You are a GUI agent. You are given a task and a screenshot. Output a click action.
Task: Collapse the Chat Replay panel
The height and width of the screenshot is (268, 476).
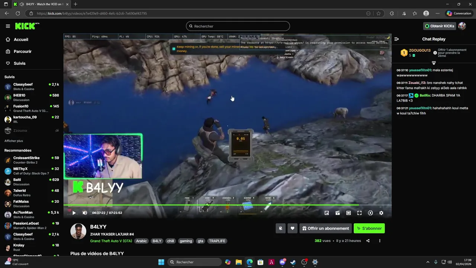point(396,39)
